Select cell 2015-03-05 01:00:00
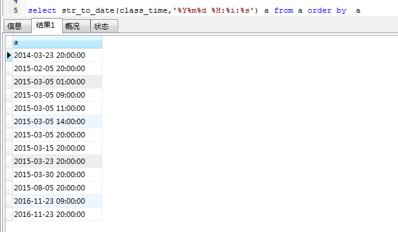The image size is (398, 232). click(x=57, y=81)
